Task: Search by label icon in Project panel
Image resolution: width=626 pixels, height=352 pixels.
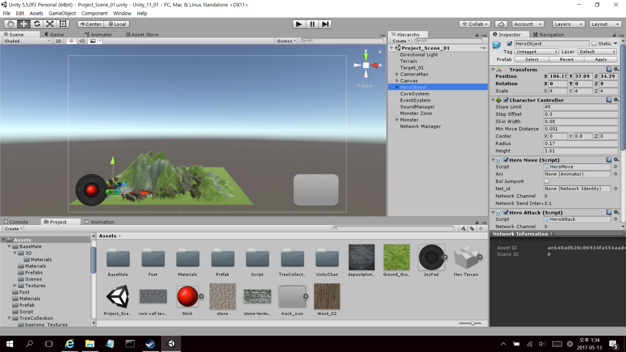Action: [472, 228]
